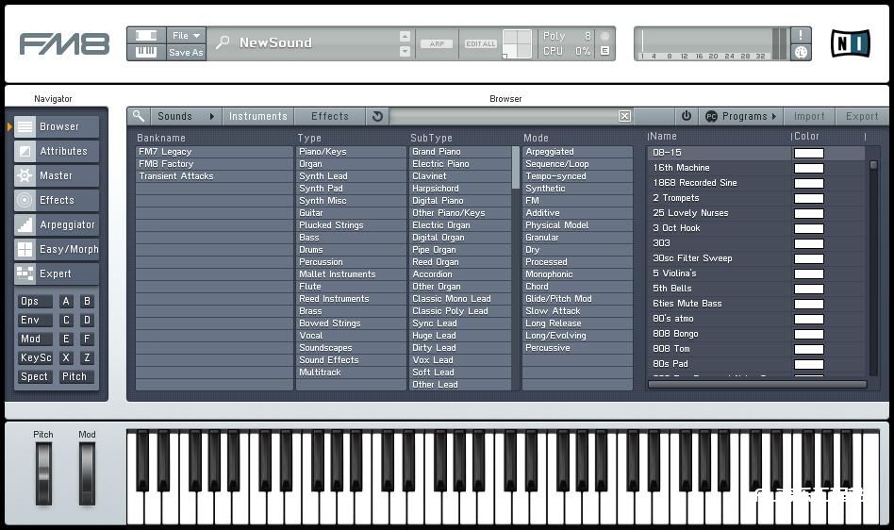
Task: Show or hide the keyboard via the header icon
Action: (x=146, y=52)
